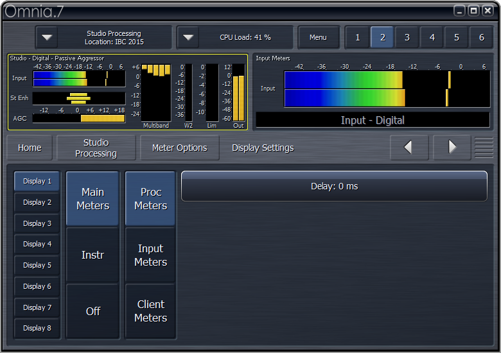This screenshot has width=501, height=353.
Task: Select Display 7
Action: pyautogui.click(x=37, y=307)
